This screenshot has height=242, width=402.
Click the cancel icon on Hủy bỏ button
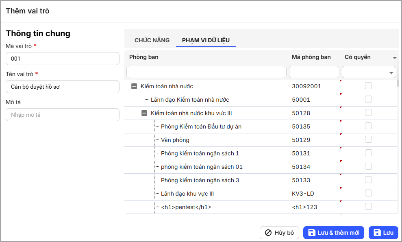pyautogui.click(x=268, y=233)
